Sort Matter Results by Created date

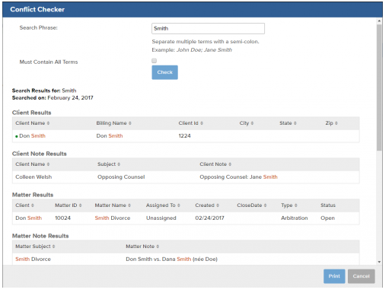[x=207, y=205]
